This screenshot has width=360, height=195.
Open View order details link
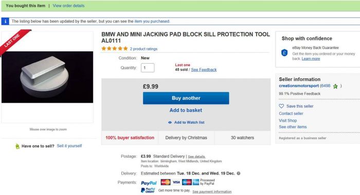tap(68, 6)
